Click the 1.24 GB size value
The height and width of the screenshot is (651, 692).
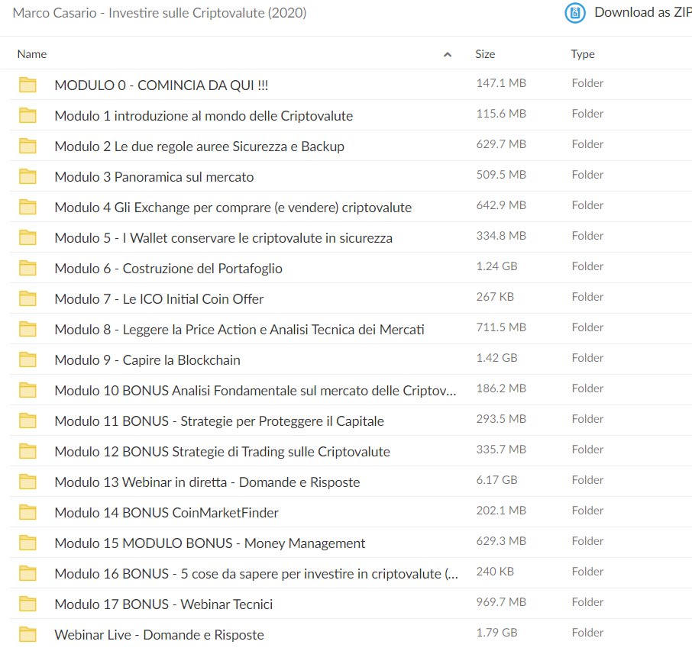pyautogui.click(x=496, y=266)
